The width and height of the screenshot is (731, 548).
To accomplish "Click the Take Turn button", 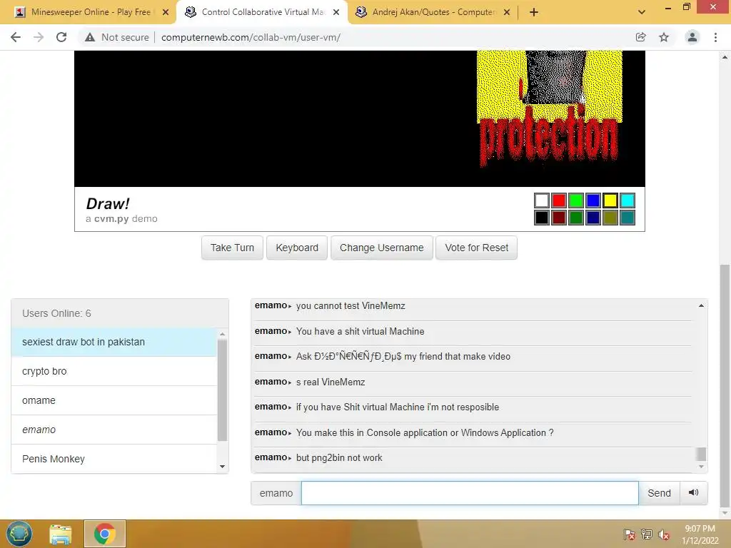I will tap(232, 248).
